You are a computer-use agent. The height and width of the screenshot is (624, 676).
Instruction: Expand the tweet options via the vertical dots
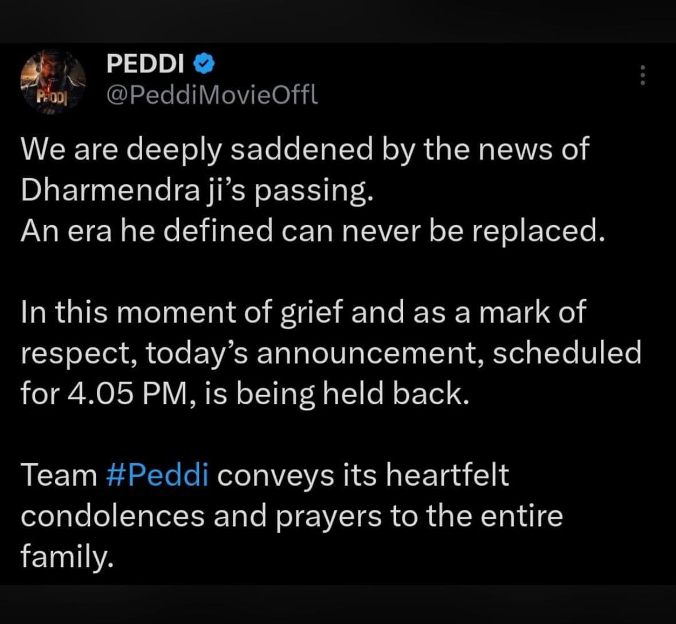643,75
